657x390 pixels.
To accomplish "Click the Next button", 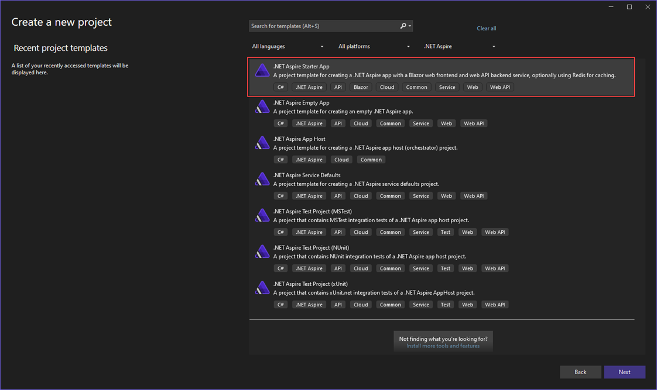I will tap(624, 372).
